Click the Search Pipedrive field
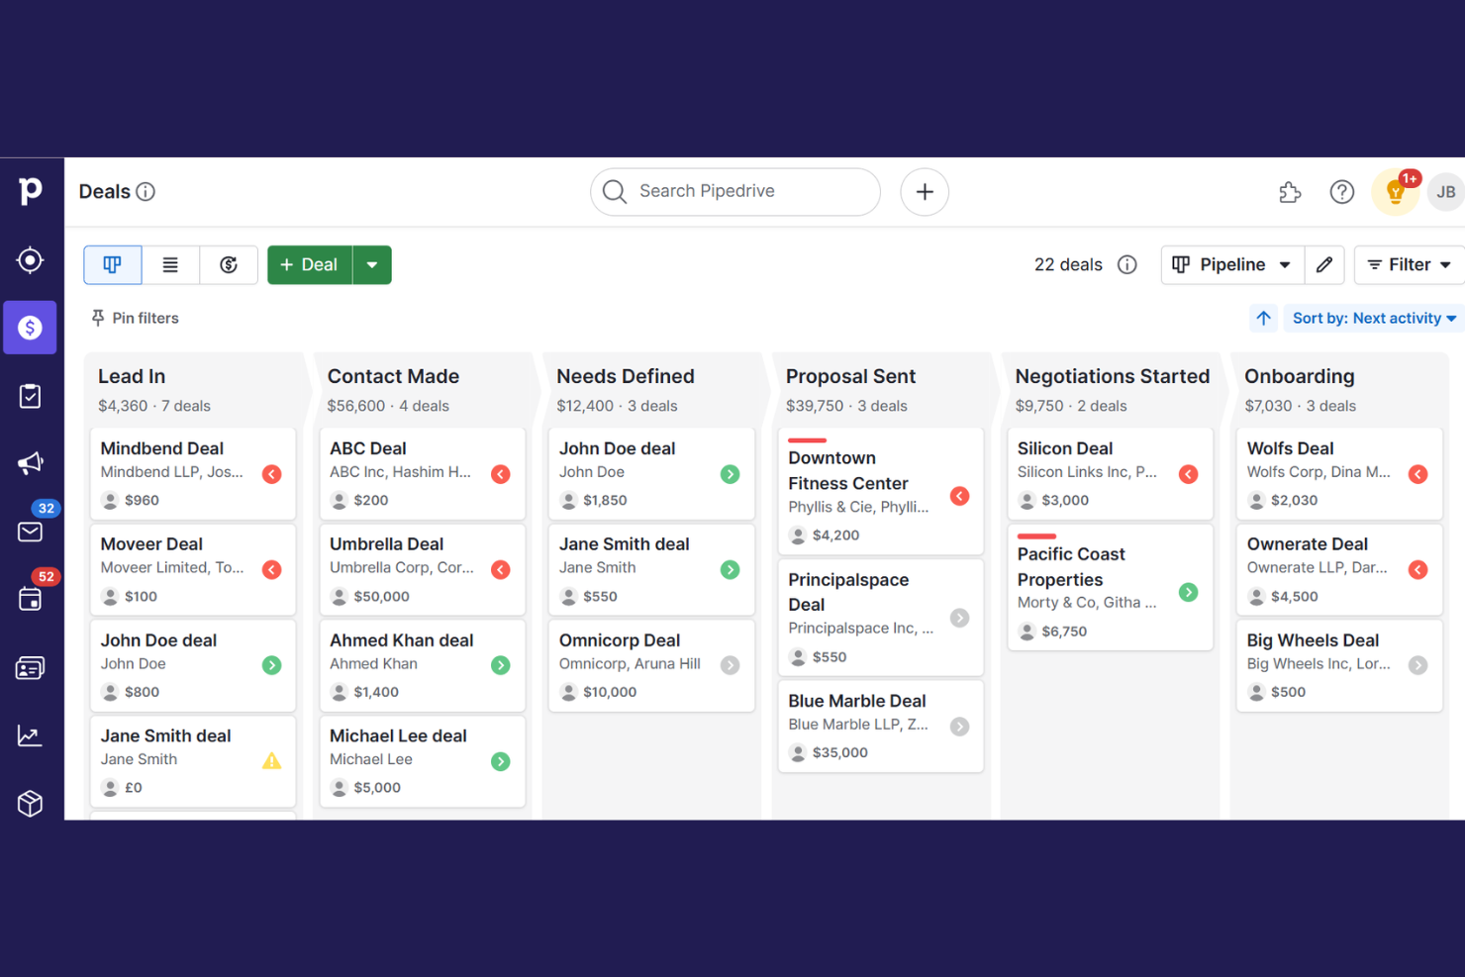The width and height of the screenshot is (1465, 977). tap(734, 191)
